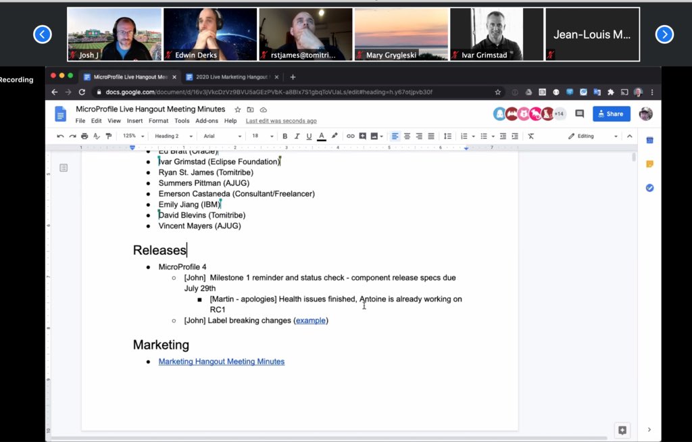The image size is (692, 442).
Task: Open the View menu
Action: click(114, 120)
